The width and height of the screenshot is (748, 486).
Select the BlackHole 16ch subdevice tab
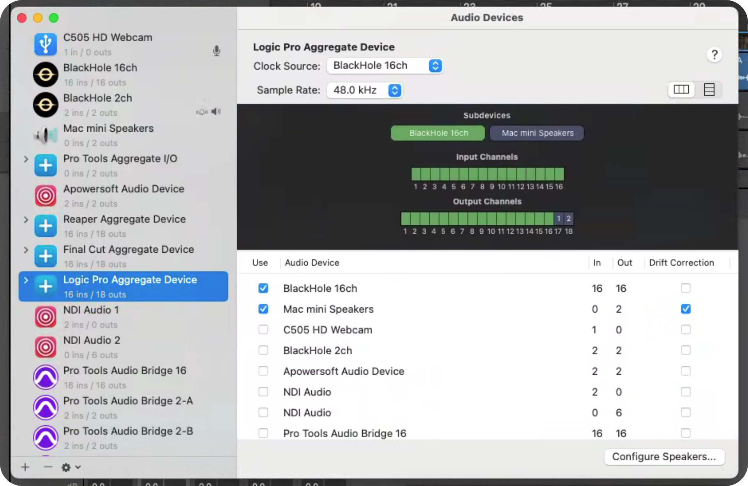438,133
